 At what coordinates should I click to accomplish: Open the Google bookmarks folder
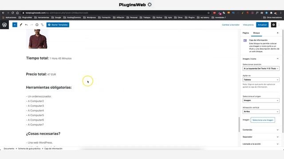[56, 18]
